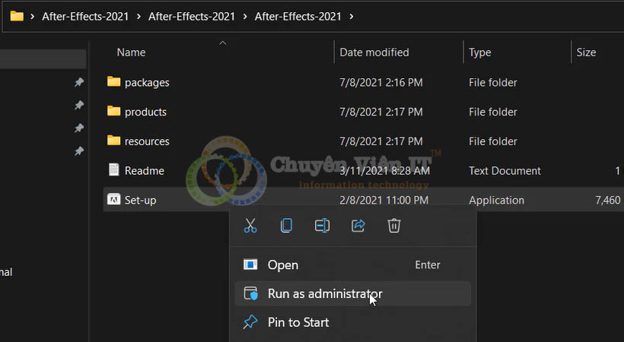Sort by Date modified column header
Image resolution: width=624 pixels, height=342 pixels.
coord(374,52)
